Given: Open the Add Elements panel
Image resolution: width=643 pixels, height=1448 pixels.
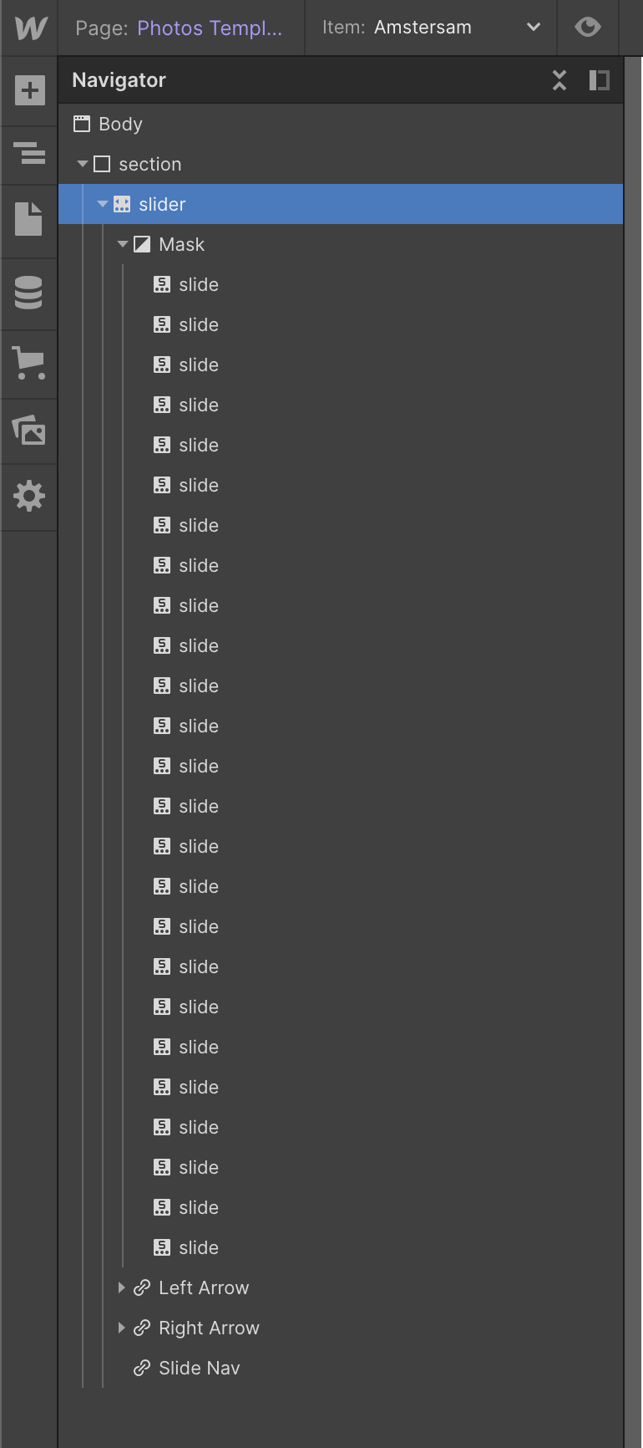Looking at the screenshot, I should click(29, 89).
